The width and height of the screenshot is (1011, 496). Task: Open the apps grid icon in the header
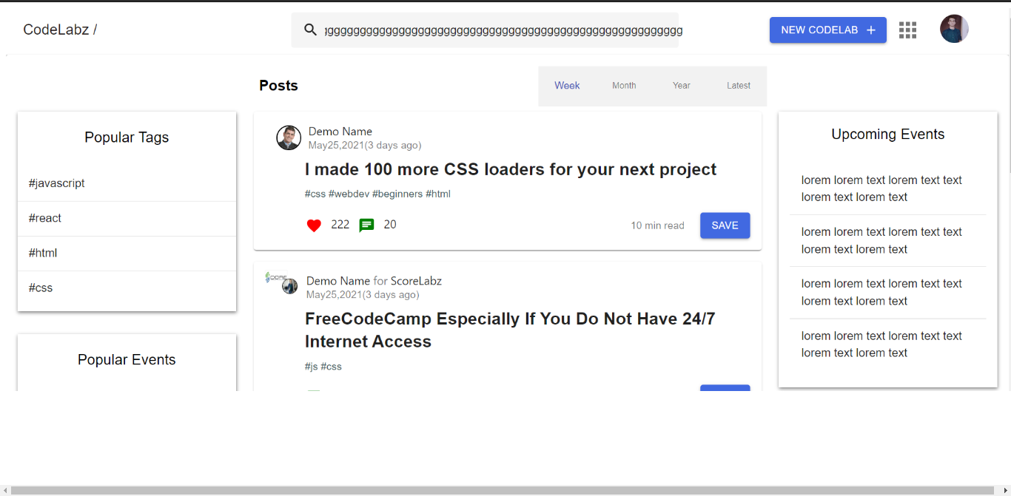pyautogui.click(x=907, y=30)
